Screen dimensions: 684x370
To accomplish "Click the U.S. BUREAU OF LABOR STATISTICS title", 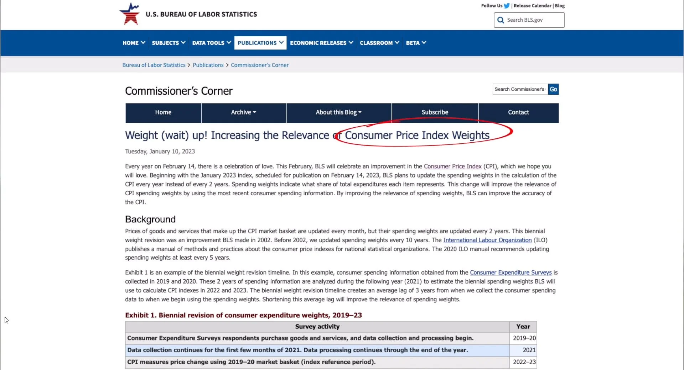I will [201, 14].
